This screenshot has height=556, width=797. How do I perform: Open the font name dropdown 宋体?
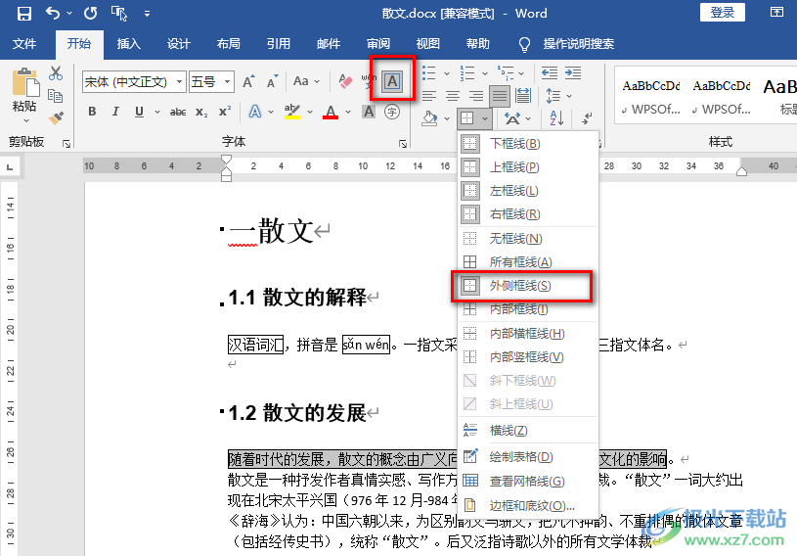179,81
